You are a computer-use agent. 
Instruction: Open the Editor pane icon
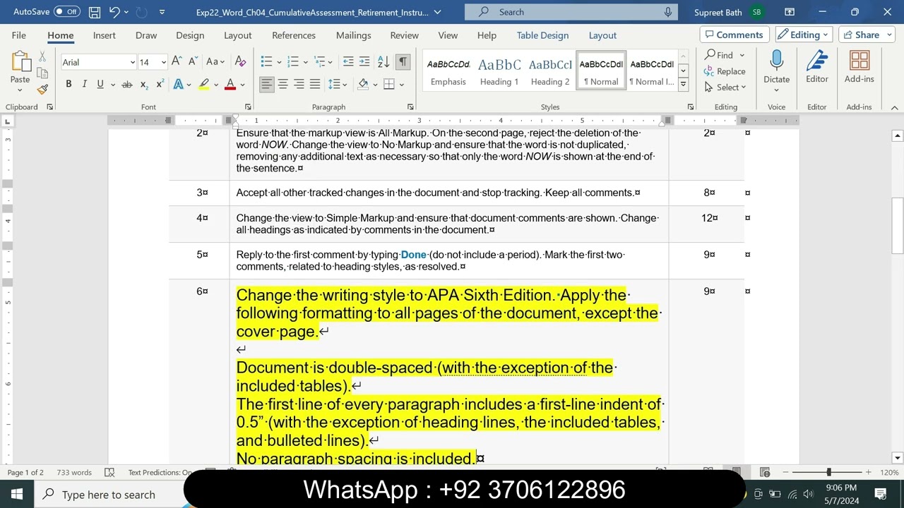pyautogui.click(x=817, y=61)
